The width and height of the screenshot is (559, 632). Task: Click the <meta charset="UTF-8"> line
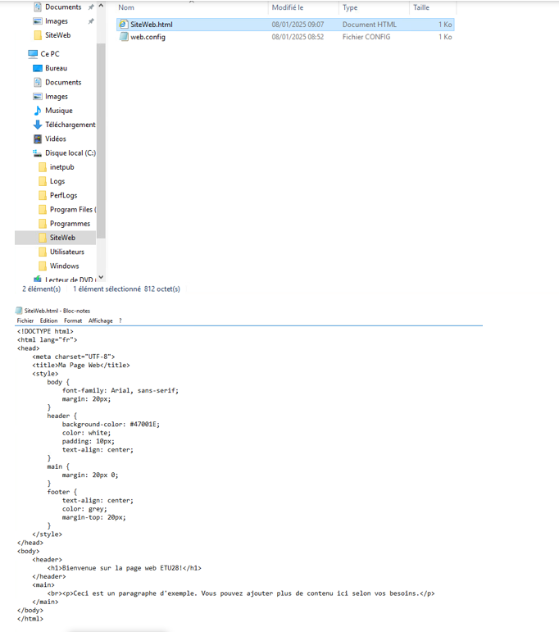(x=74, y=357)
